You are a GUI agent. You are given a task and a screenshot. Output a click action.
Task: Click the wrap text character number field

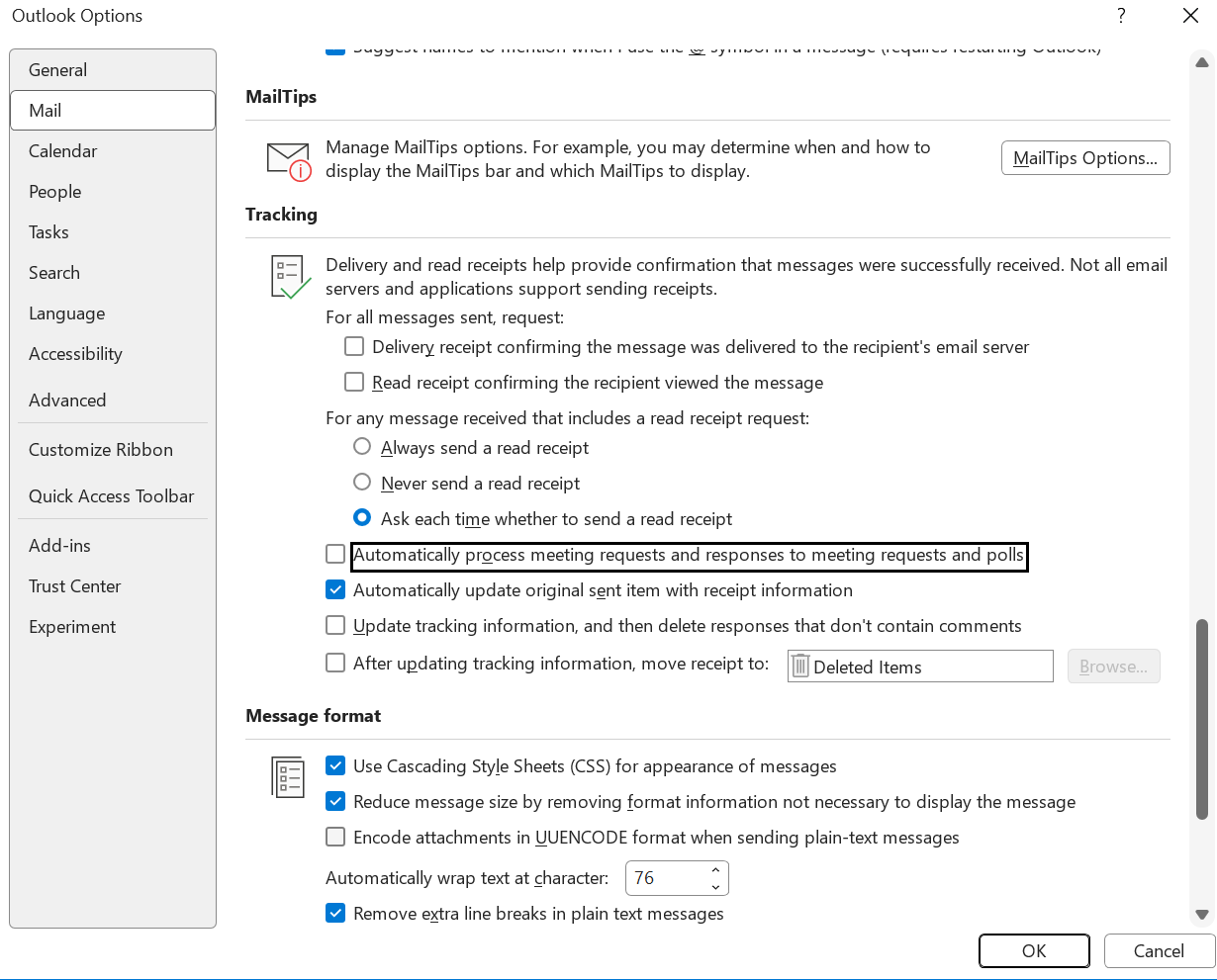pyautogui.click(x=665, y=878)
